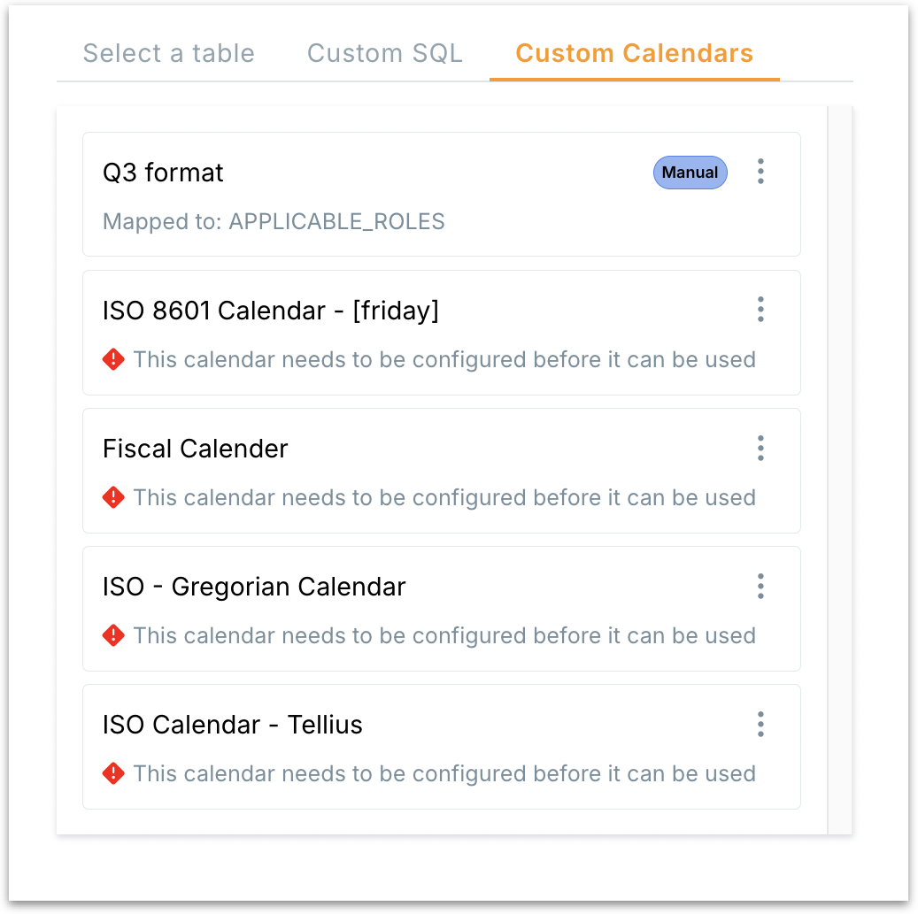Switch to the Custom SQL tab
918x914 pixels.
[x=384, y=53]
